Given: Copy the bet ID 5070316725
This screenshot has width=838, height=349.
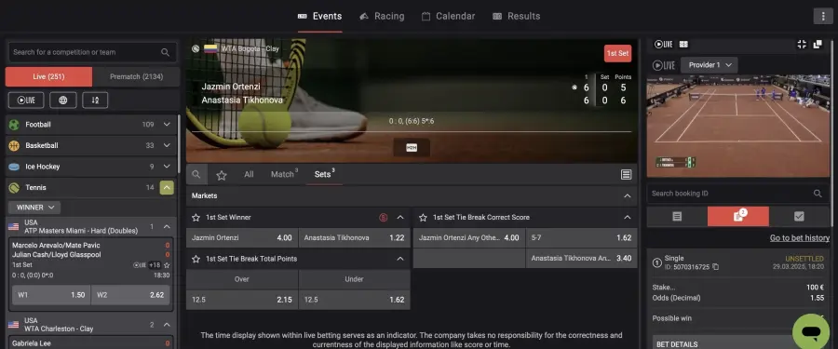Looking at the screenshot, I should tap(716, 267).
